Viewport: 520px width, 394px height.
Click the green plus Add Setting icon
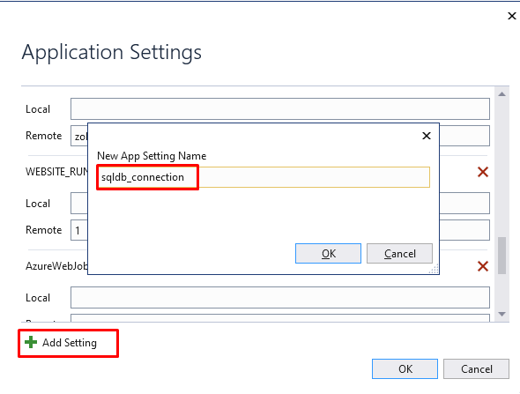[31, 342]
